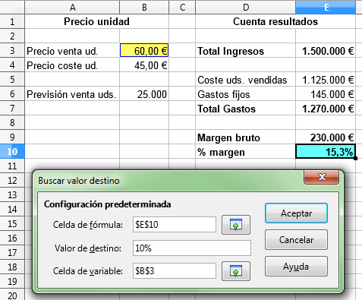Image resolution: width=362 pixels, height=300 pixels.
Task: Click the 'Precio unidad' heading cell
Action: click(x=96, y=21)
